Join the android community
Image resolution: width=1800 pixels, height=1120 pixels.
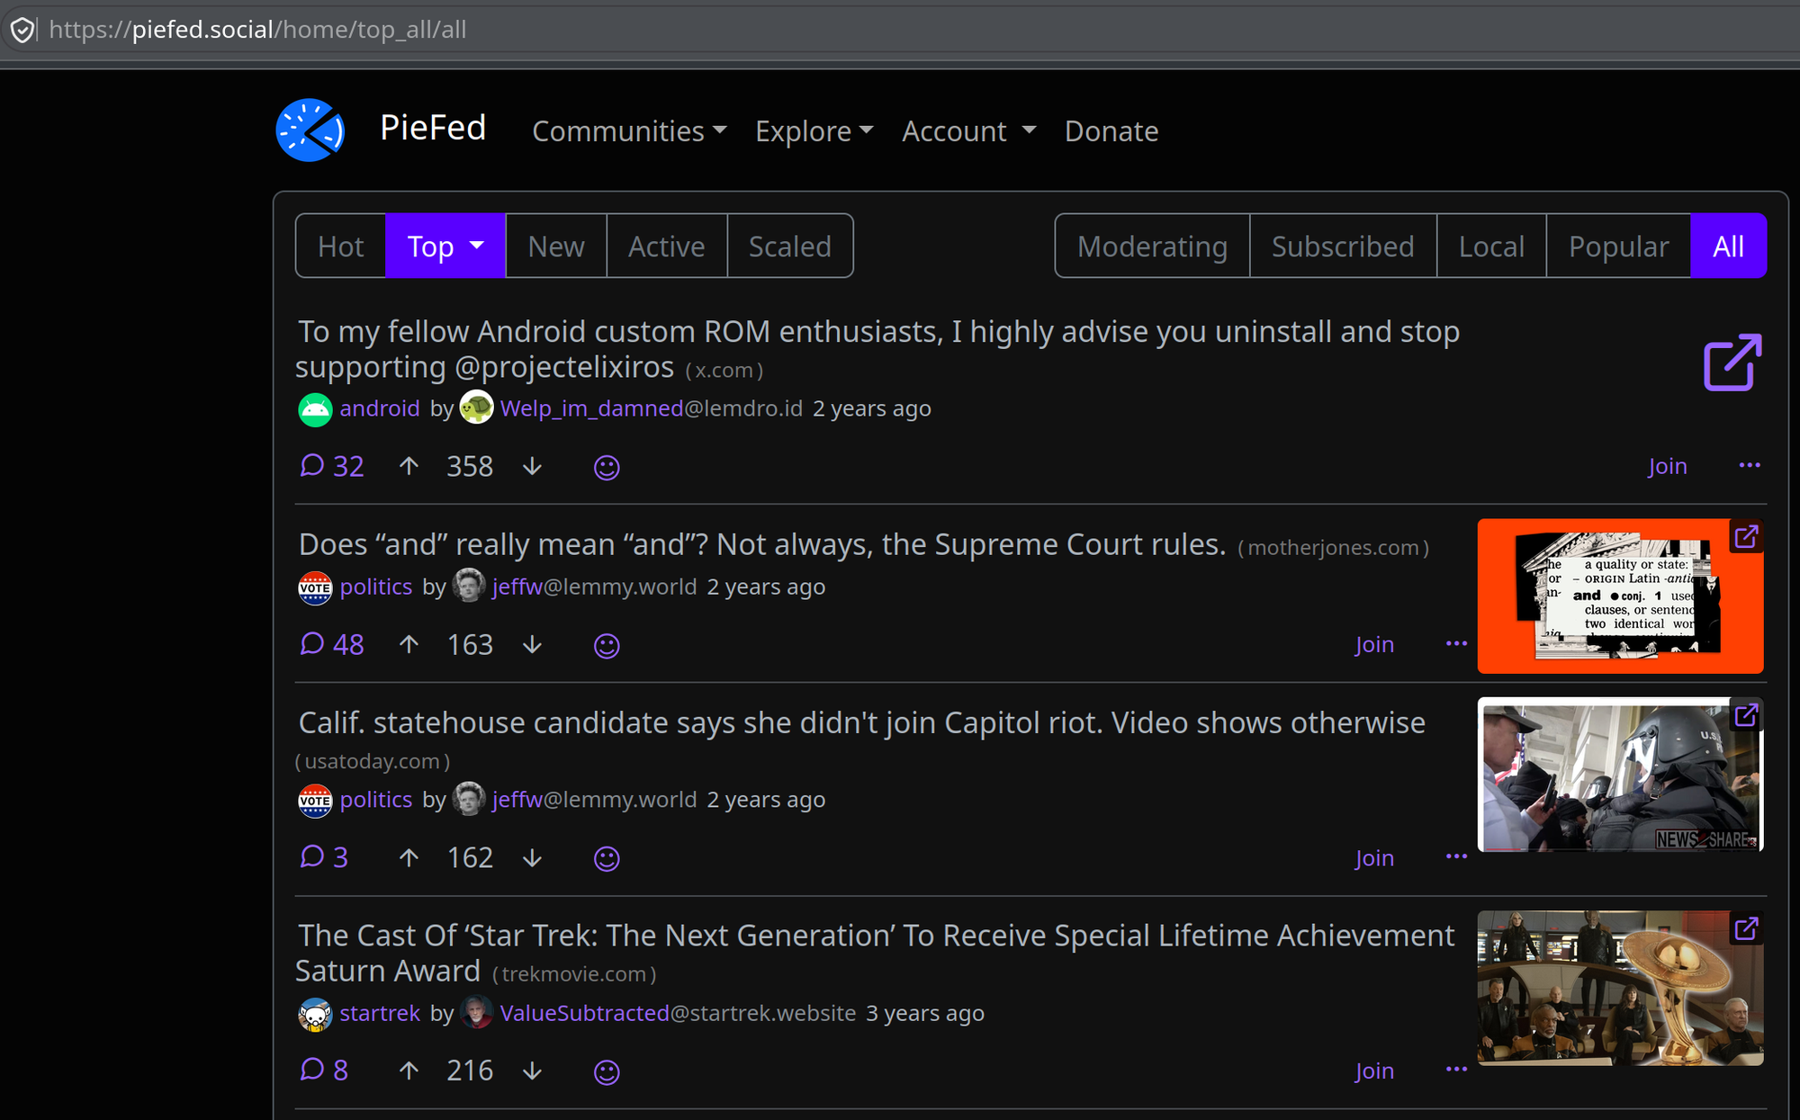pos(1667,466)
